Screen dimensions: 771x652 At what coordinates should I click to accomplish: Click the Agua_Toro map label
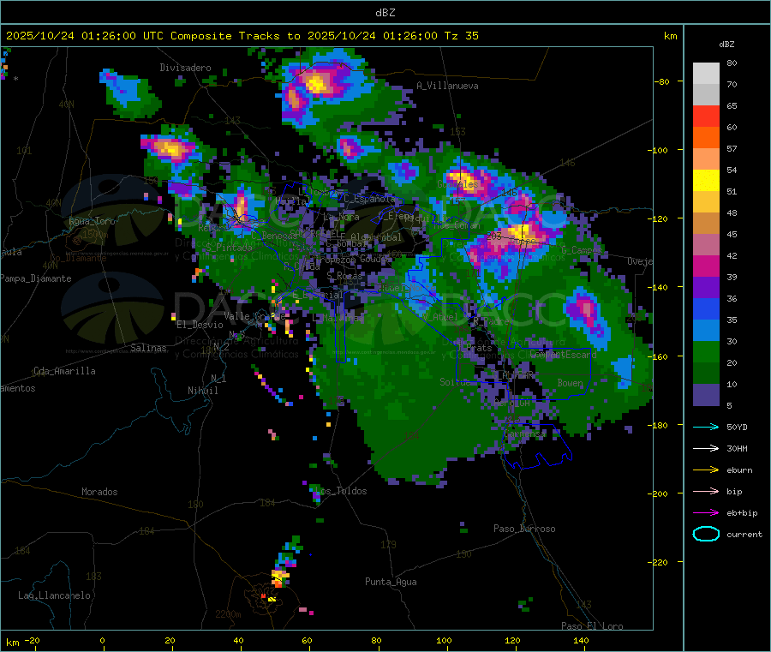tap(92, 221)
